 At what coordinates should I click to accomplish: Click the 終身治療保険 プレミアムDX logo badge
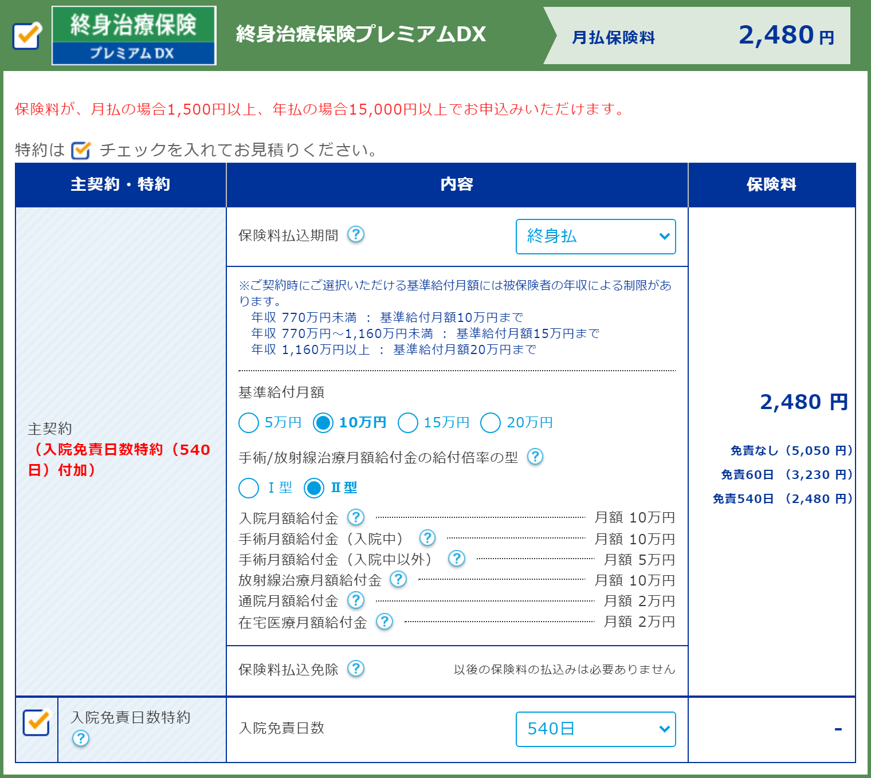[134, 36]
